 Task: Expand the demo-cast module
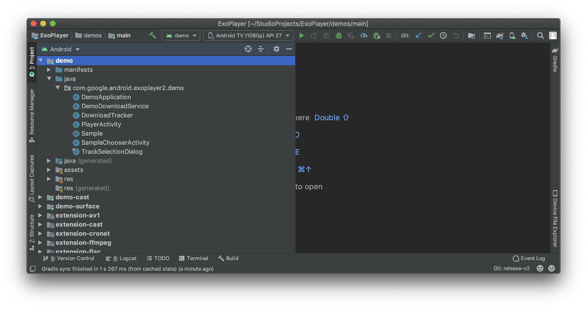point(40,197)
